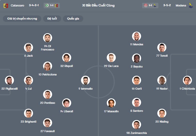Select Pigliacelli's player portrait

pyautogui.click(x=10, y=80)
